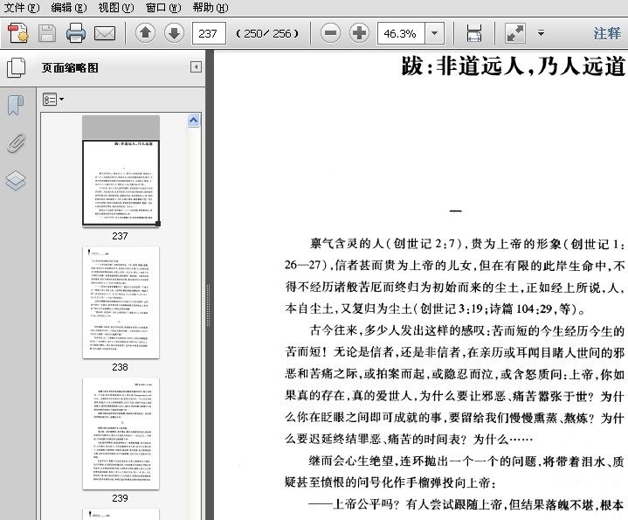Open the 文件 (File) menu
Screen dimensions: 628x520
22,7
